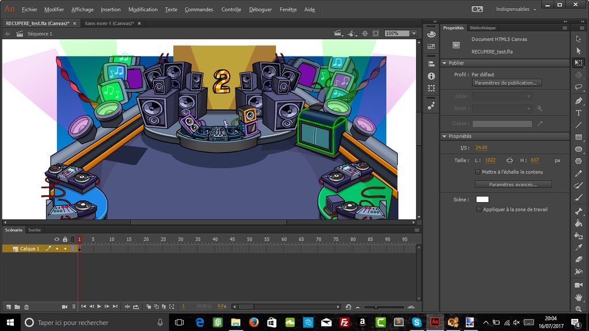Open the Fichier menu
The height and width of the screenshot is (331, 589).
click(x=29, y=9)
